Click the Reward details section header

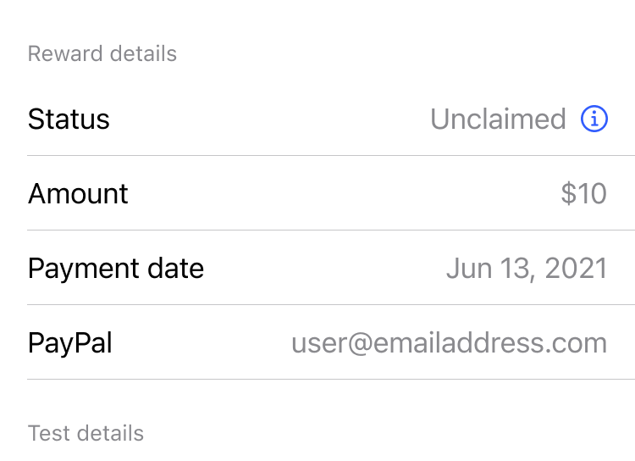click(x=102, y=54)
